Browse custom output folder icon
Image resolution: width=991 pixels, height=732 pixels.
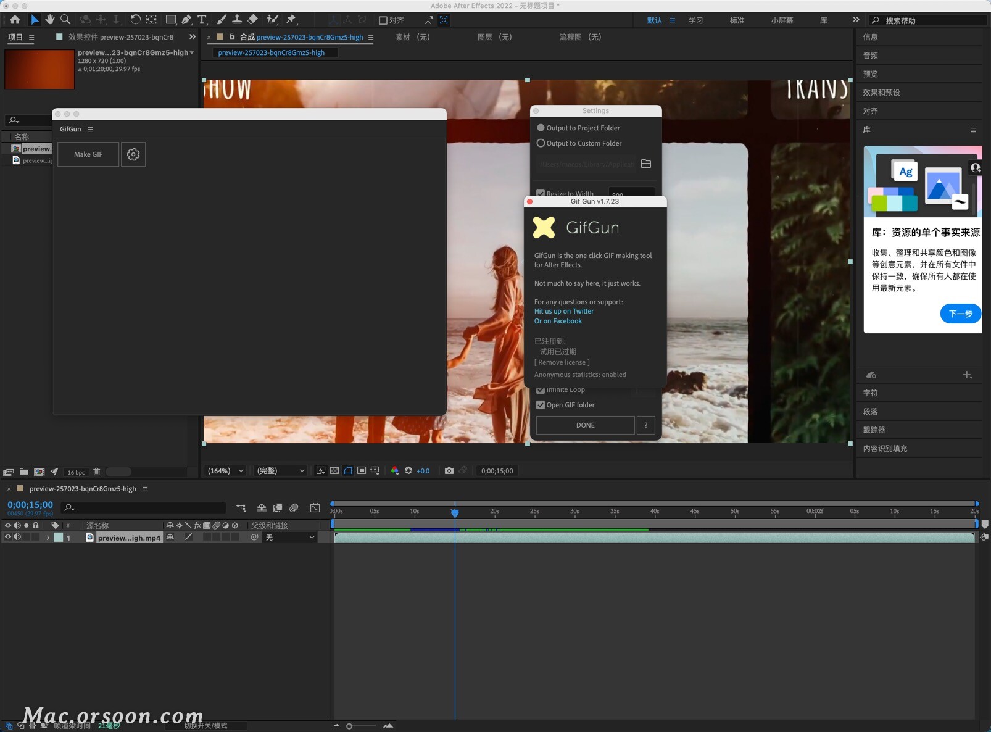(x=646, y=164)
